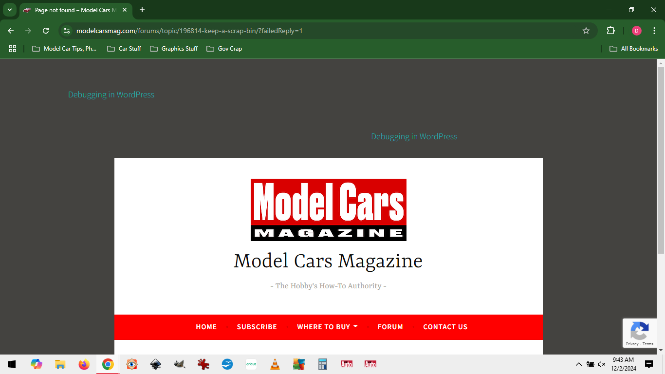
Task: Follow the upper-left Debugging in WordPress link
Action: click(111, 94)
